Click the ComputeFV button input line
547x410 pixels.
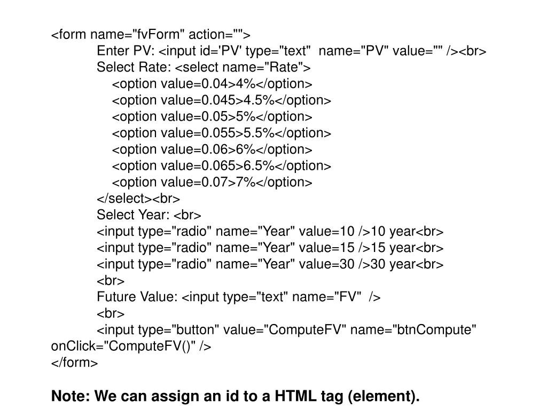(286, 330)
